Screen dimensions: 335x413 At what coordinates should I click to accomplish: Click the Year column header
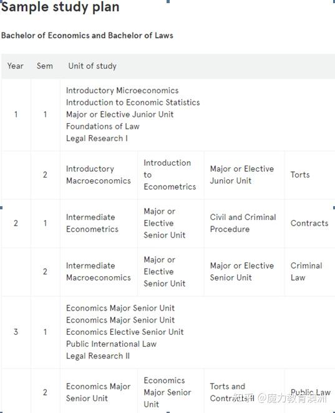[x=15, y=66]
